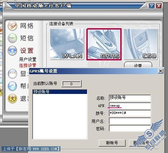Click the 名称 name input field

click(x=130, y=98)
